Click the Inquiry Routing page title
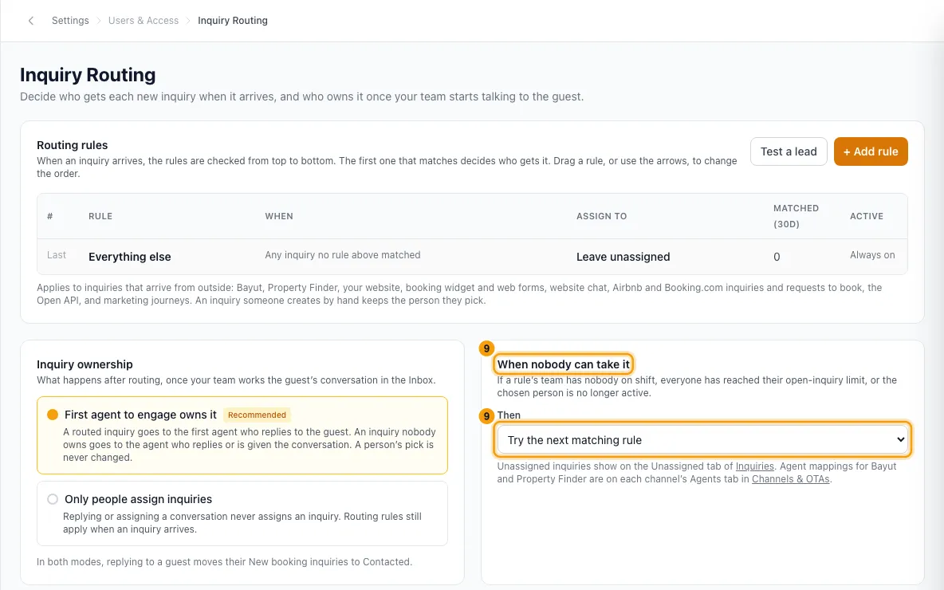Screen dimensions: 944x590 pos(88,75)
